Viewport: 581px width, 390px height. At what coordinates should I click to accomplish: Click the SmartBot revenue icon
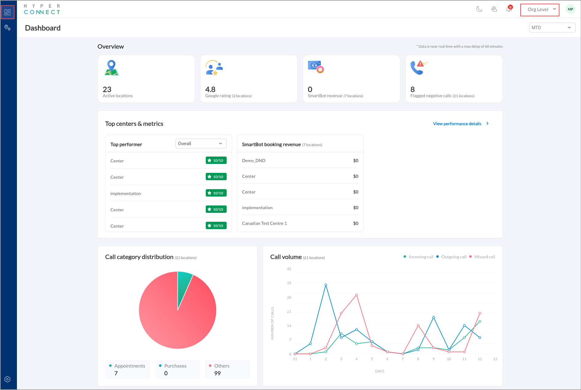(x=315, y=66)
